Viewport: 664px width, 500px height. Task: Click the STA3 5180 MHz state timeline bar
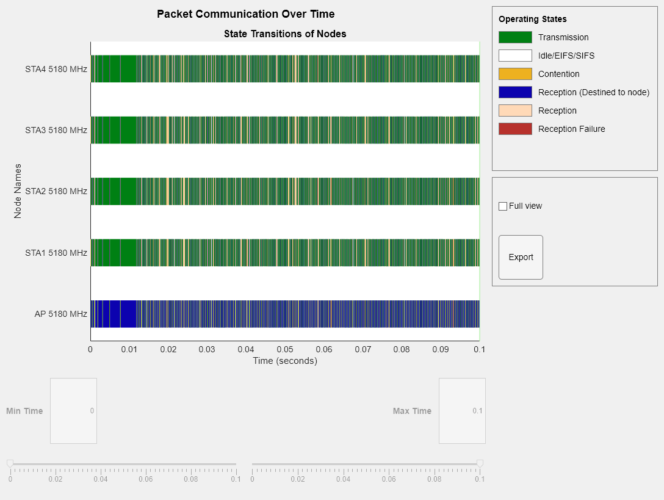(x=284, y=130)
